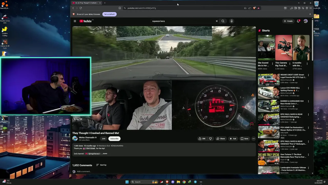
Task: Open new tab with plus button
Action: click(x=105, y=3)
